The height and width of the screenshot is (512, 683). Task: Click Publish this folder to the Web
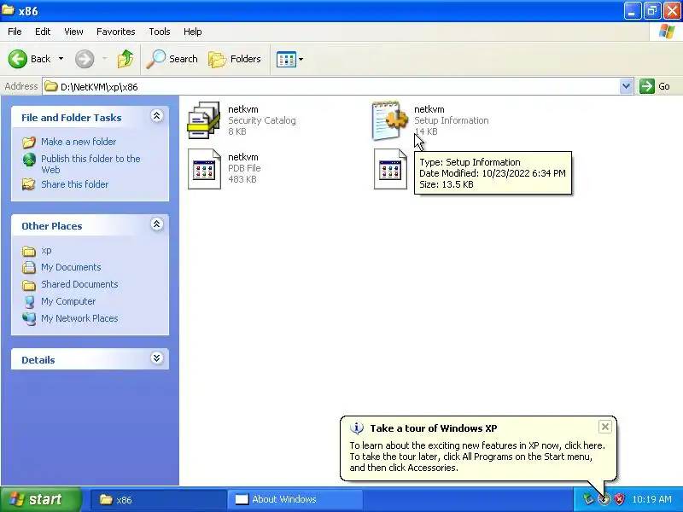pyautogui.click(x=90, y=164)
